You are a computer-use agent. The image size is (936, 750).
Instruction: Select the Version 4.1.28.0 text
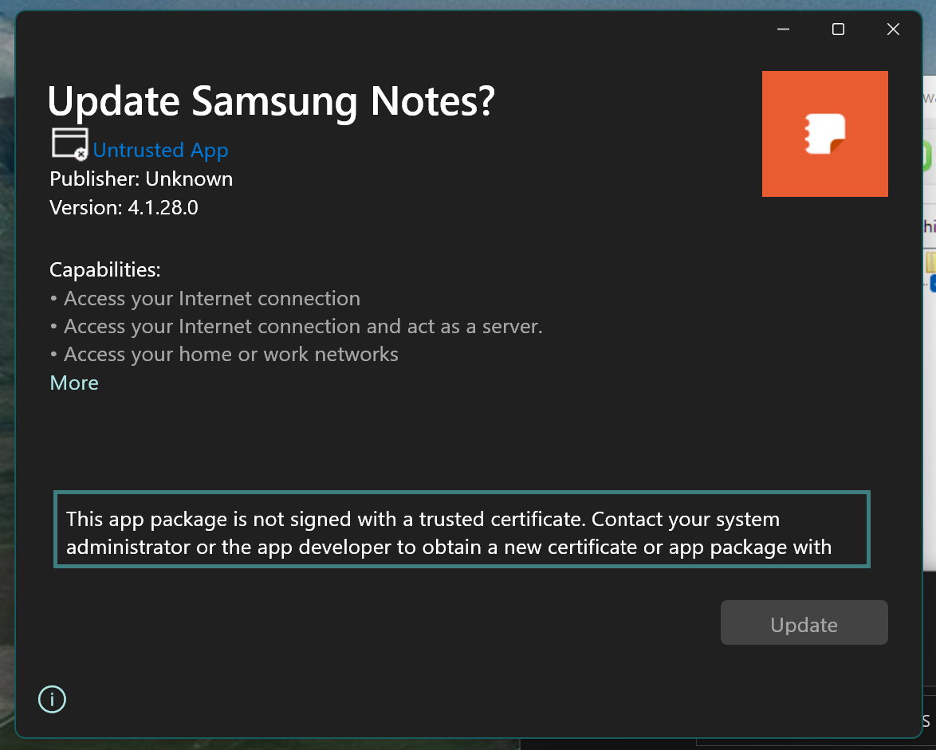tap(124, 207)
